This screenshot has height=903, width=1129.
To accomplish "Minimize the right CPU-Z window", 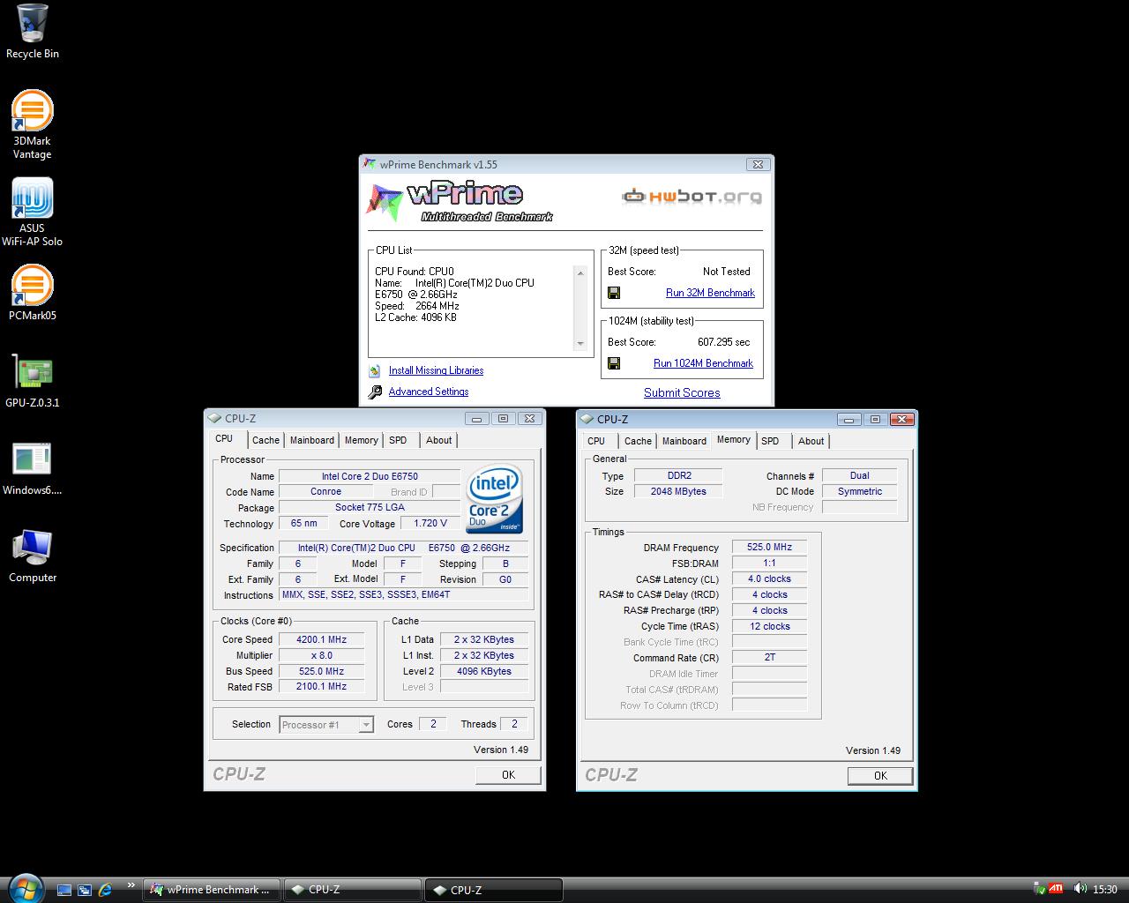I will click(849, 420).
